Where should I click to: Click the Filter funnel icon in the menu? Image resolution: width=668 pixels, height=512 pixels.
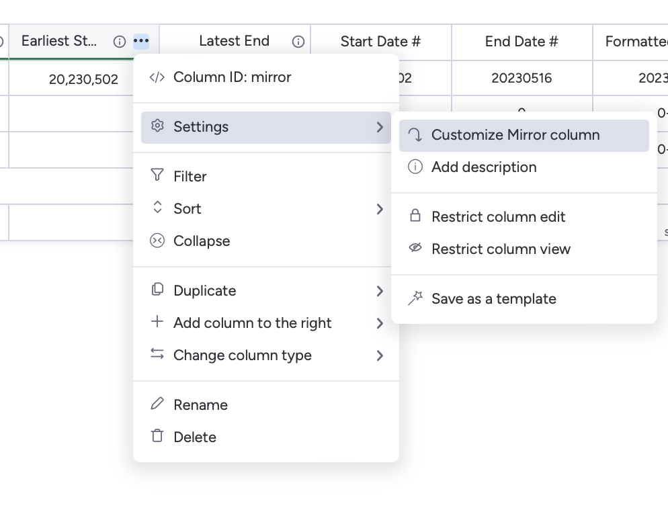pyautogui.click(x=157, y=176)
